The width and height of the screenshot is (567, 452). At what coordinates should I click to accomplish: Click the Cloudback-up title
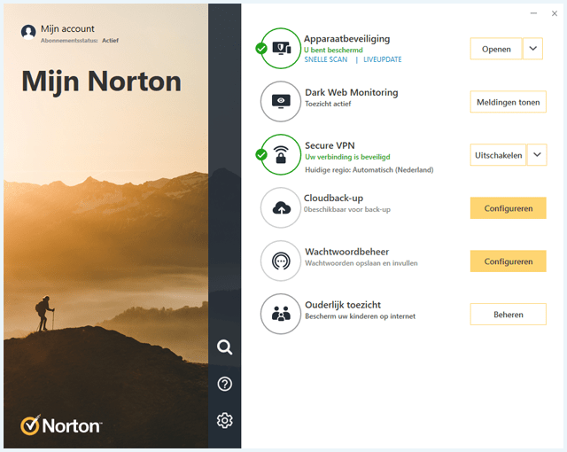pos(333,199)
